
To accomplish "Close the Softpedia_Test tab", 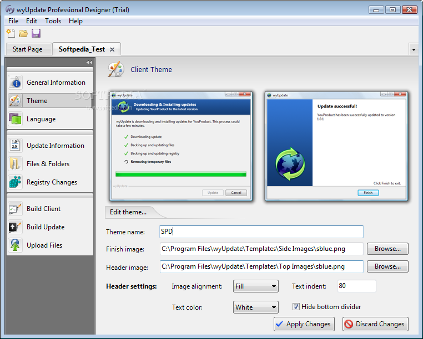I will 112,49.
